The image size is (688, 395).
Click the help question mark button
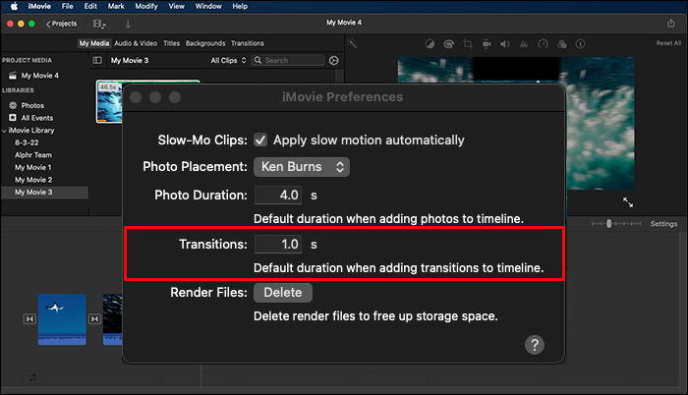535,344
